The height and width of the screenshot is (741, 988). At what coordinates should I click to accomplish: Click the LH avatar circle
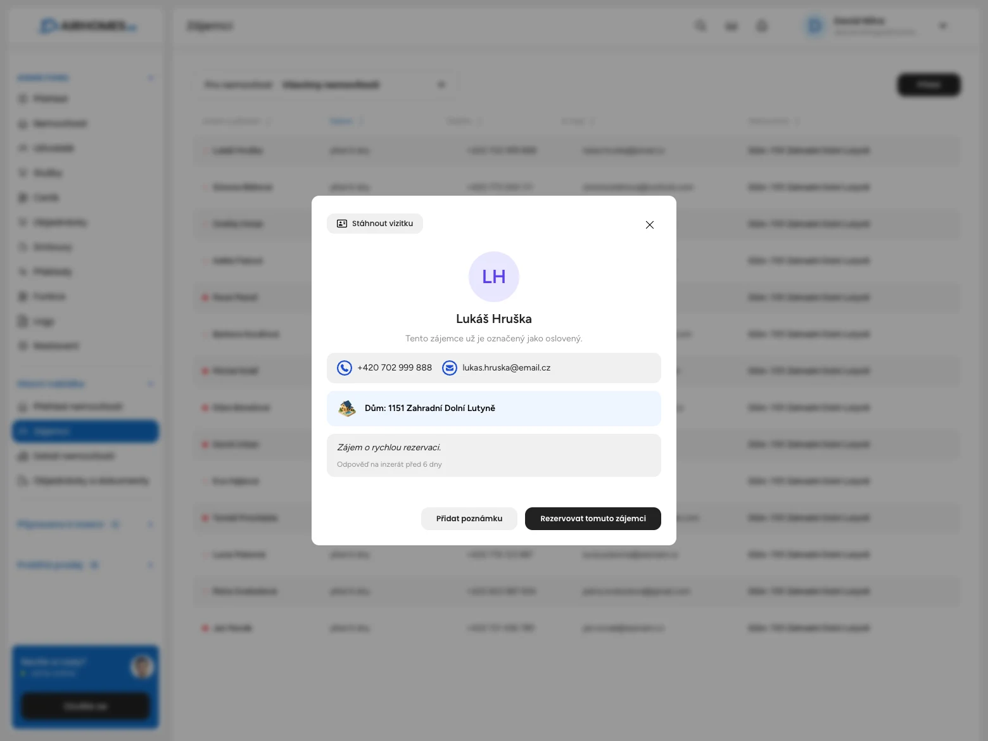pos(494,277)
